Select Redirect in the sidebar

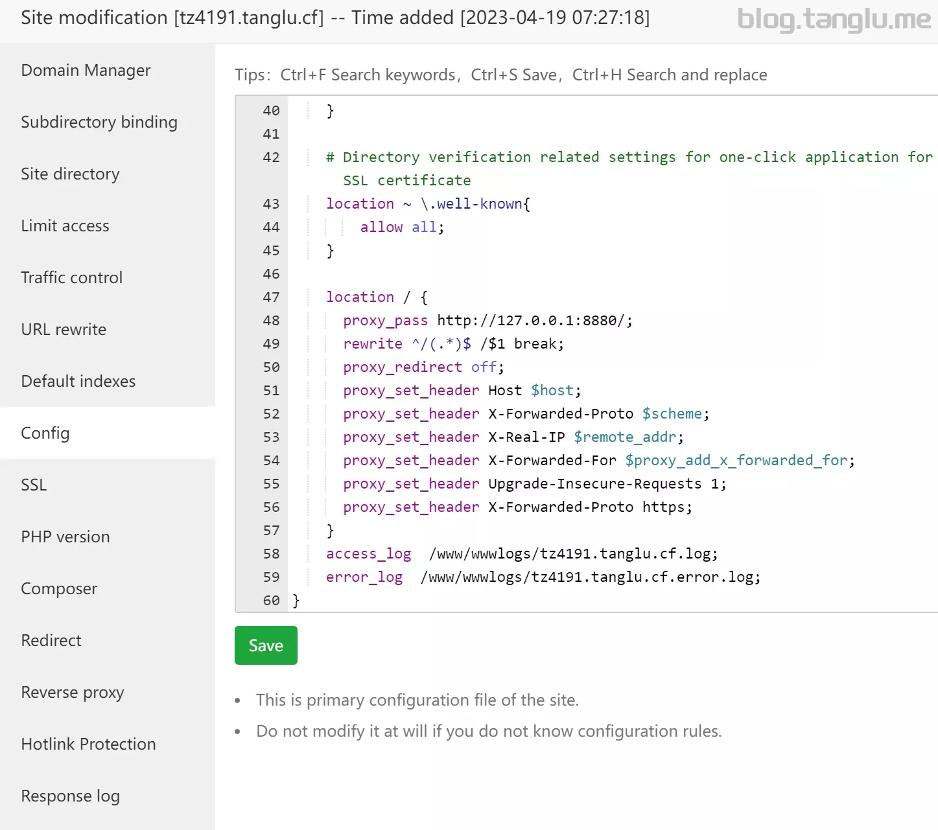coord(51,640)
